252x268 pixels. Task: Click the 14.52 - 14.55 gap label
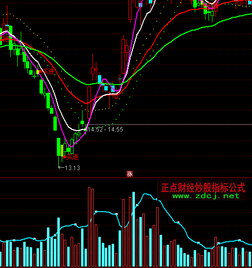tap(105, 130)
